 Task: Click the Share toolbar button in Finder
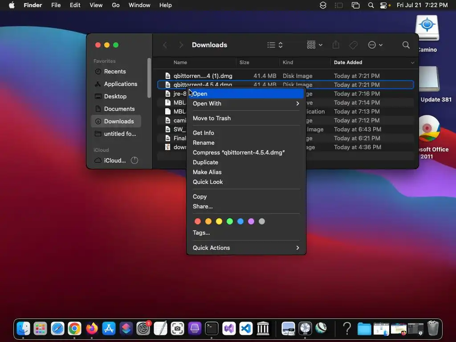click(336, 45)
